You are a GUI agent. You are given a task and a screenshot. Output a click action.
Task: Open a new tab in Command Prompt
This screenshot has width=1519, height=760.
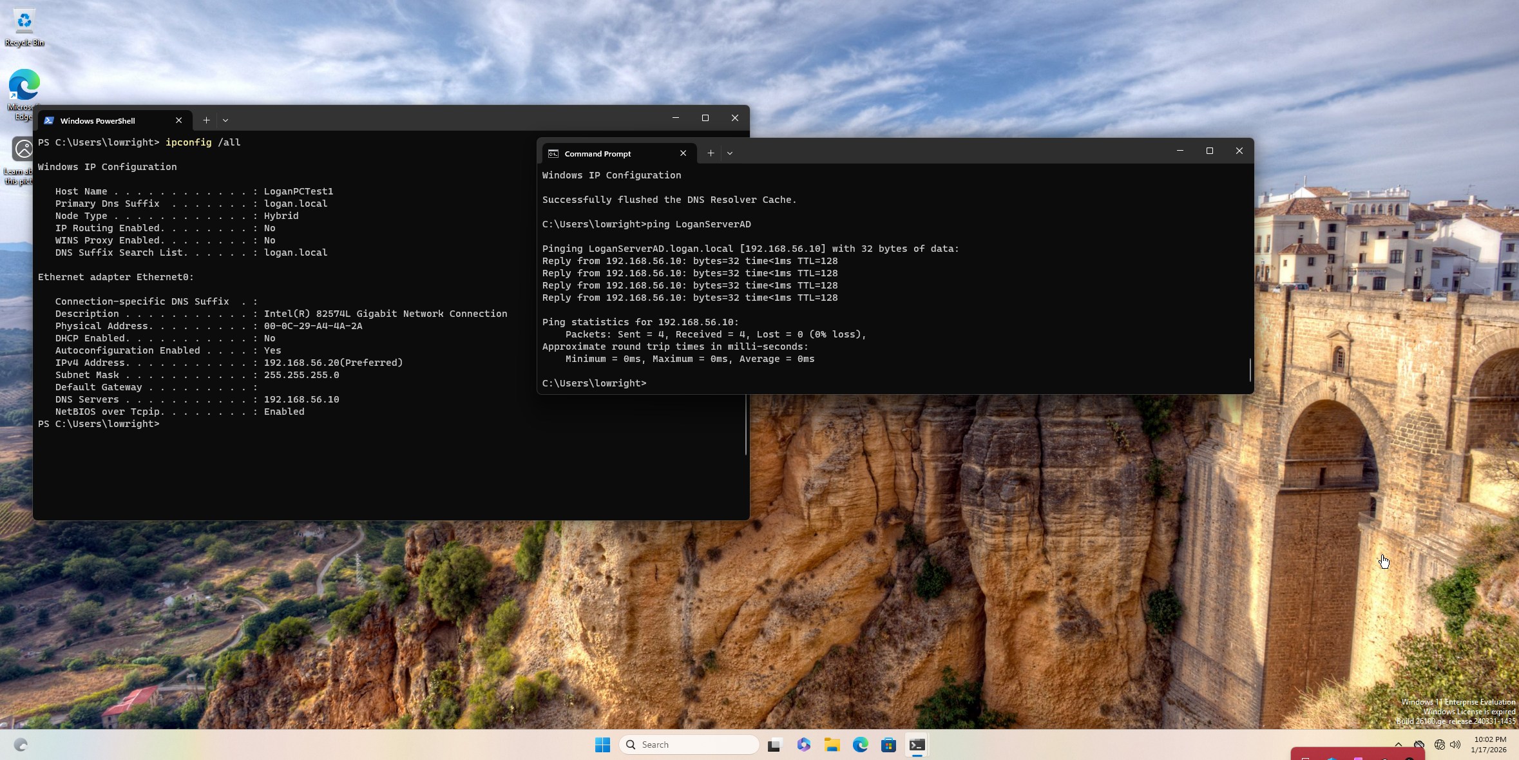[710, 153]
